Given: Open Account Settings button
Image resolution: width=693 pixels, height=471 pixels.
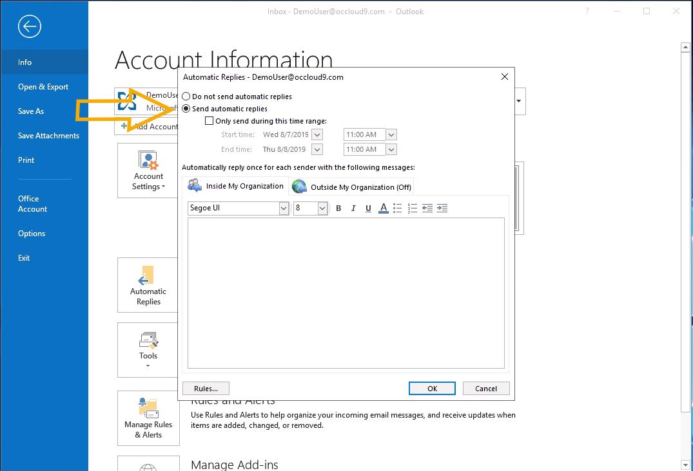Looking at the screenshot, I should (148, 171).
